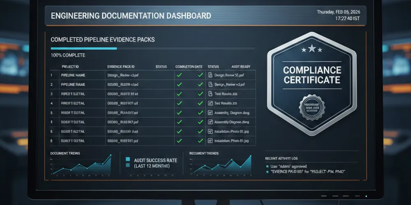Click the Thursday, FEB 05, 2026 date
The height and width of the screenshot is (205, 411).
tap(338, 12)
